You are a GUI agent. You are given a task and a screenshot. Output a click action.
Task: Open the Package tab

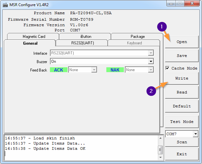tap(137, 37)
